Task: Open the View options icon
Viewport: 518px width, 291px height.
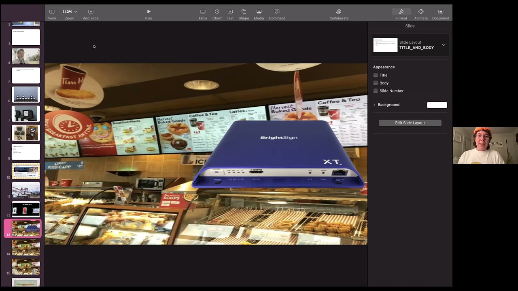Action: [52, 12]
